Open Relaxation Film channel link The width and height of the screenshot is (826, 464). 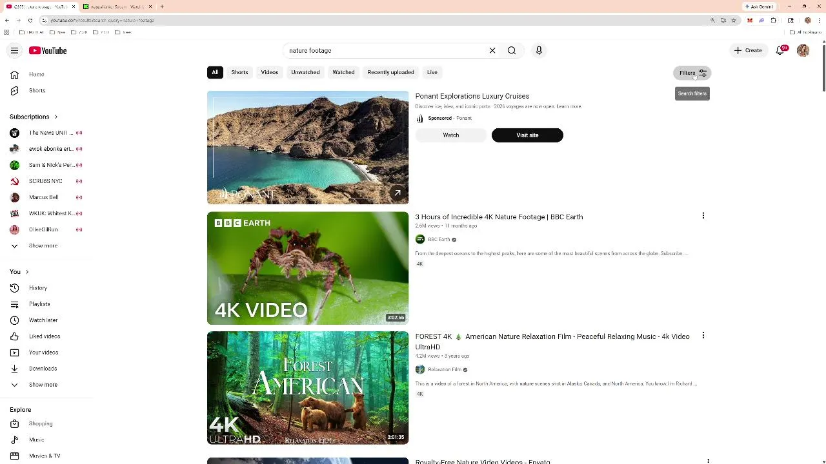(x=445, y=370)
